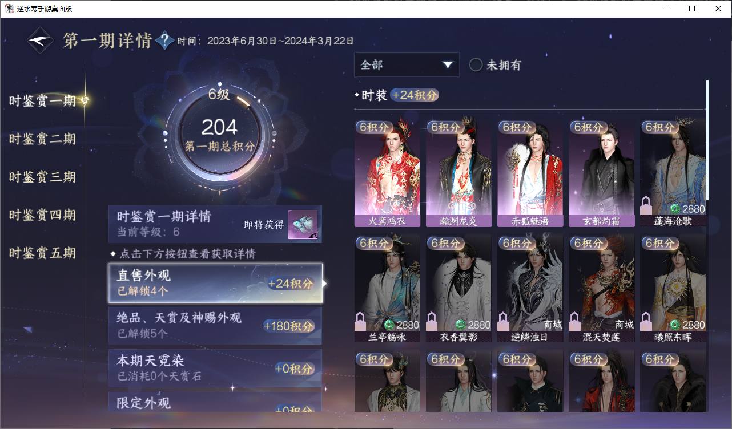This screenshot has height=429, width=732.
Task: Open the 本期天霓染 entry
Action: [x=215, y=368]
